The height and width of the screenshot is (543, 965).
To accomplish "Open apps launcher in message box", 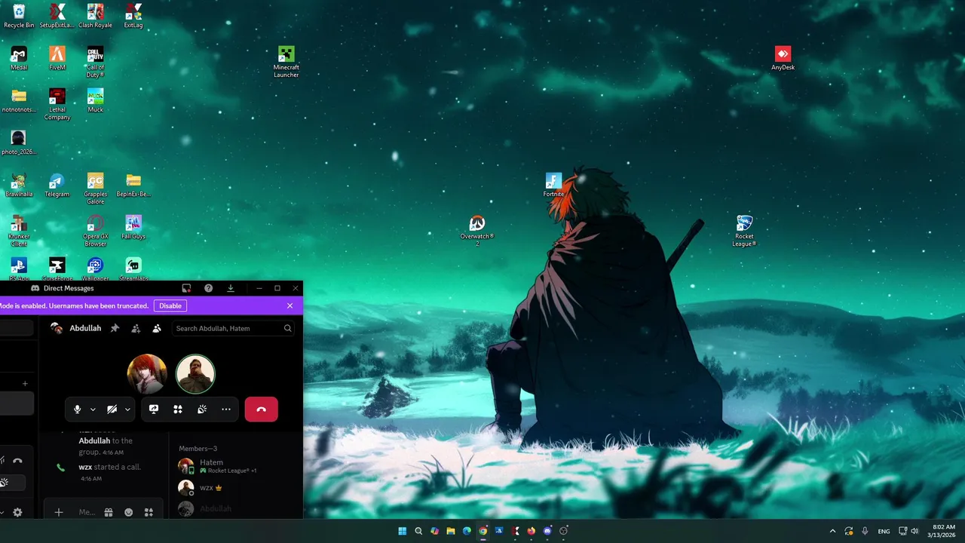I will [149, 512].
